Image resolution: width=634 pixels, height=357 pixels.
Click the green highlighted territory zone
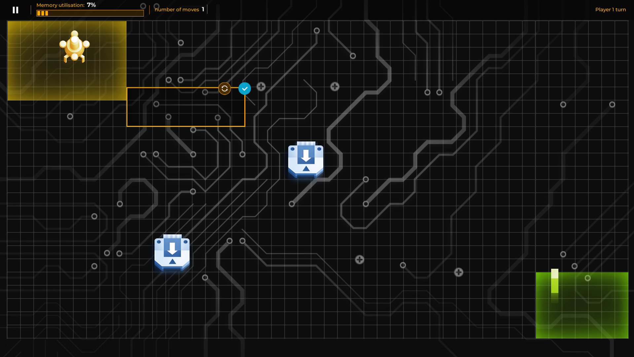(x=582, y=306)
